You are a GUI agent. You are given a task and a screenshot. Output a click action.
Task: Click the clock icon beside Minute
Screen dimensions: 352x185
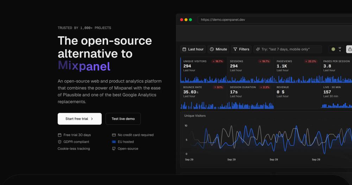point(212,49)
